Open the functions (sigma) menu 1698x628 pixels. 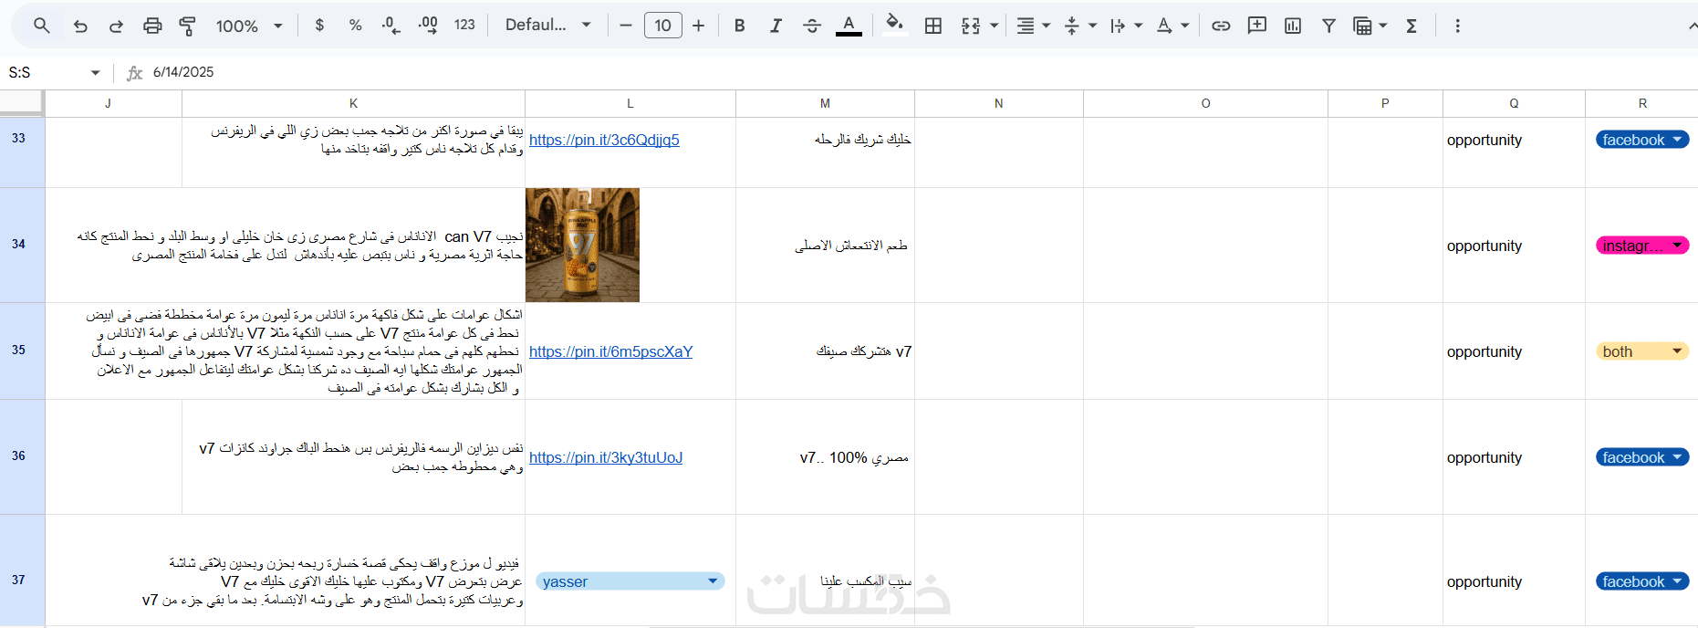coord(1412,26)
